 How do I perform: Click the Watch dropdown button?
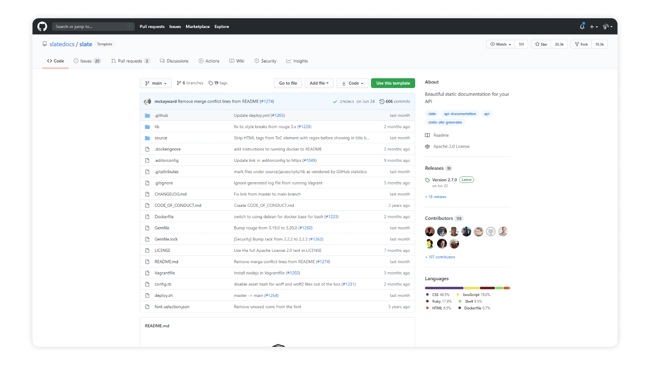(x=500, y=44)
